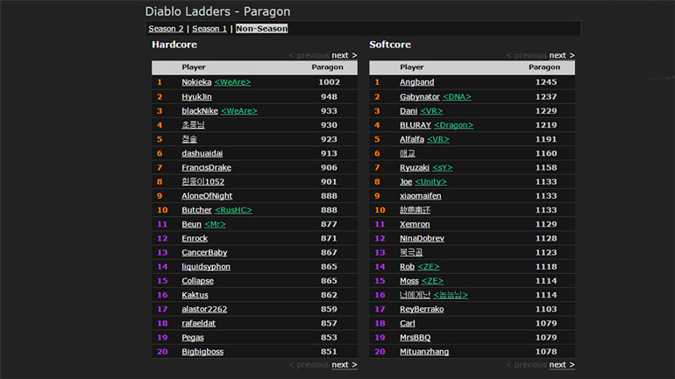Open player xiaomaifen's profile

(x=421, y=196)
